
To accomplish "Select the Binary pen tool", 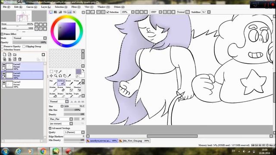I will pyautogui.click(x=61, y=96).
